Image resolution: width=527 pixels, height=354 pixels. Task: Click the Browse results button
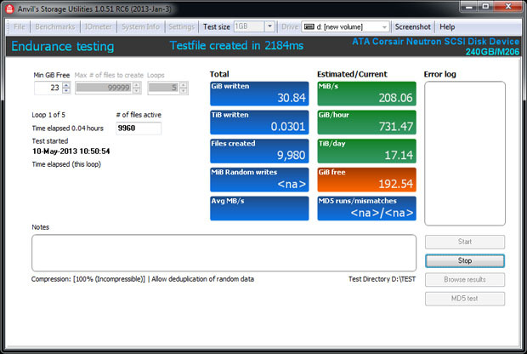click(x=465, y=280)
